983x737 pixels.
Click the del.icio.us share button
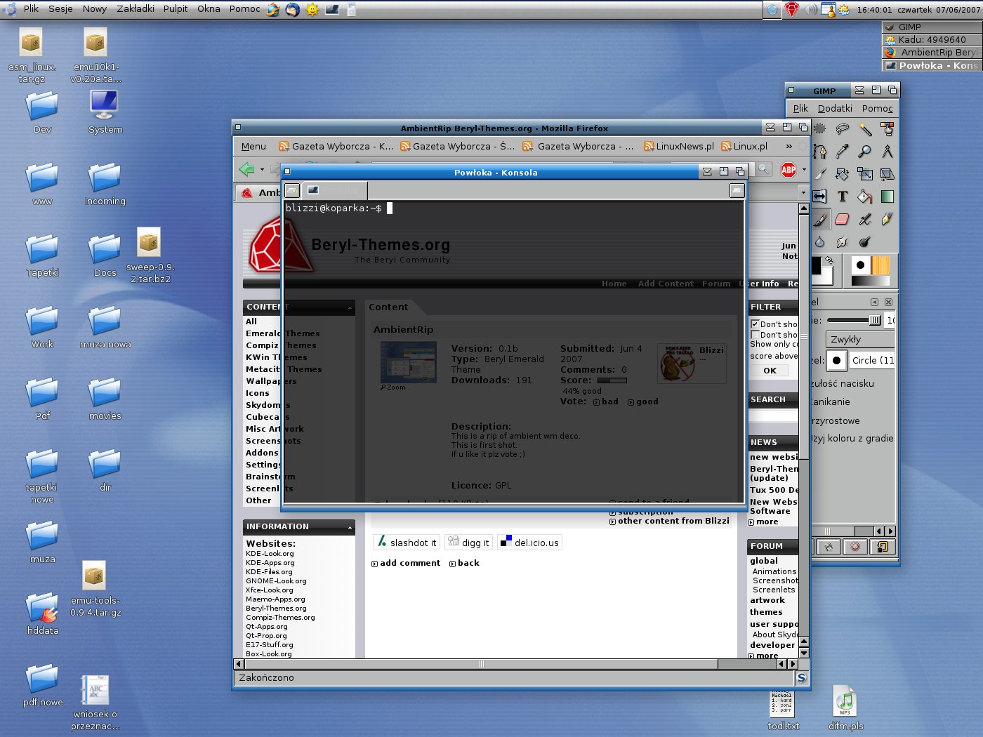[x=530, y=543]
